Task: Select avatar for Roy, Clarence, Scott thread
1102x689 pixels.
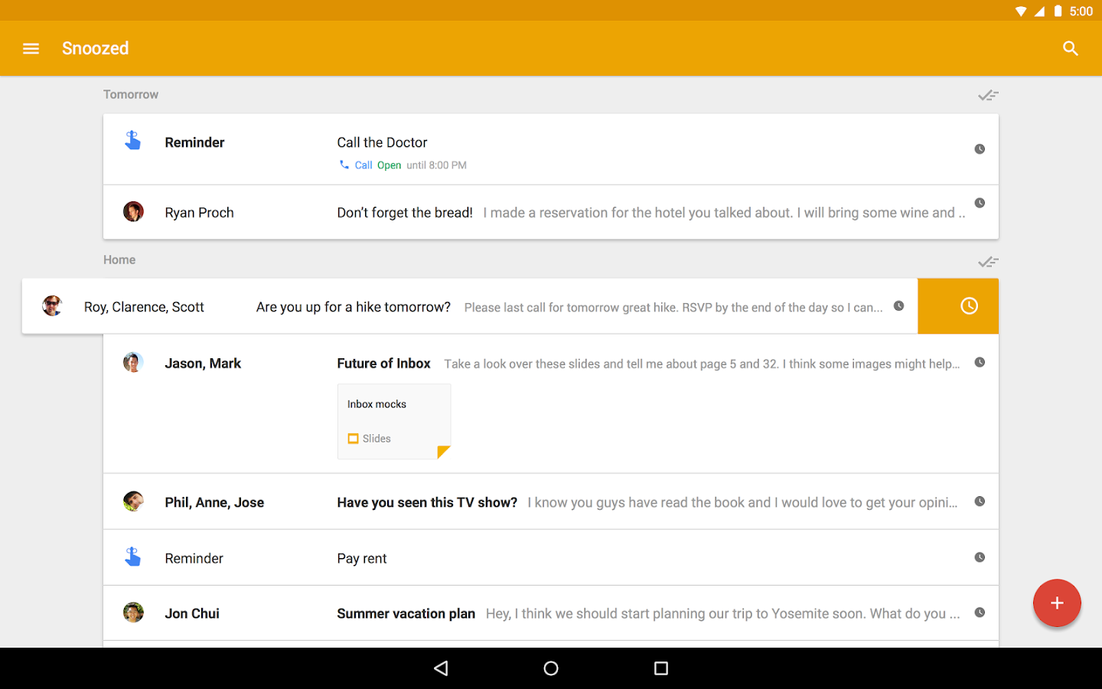Action: coord(52,305)
